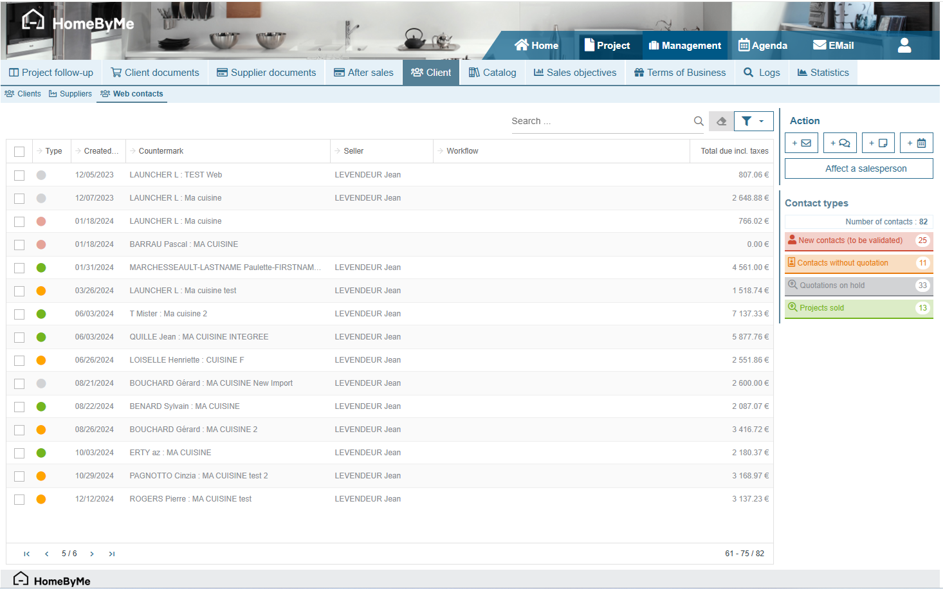The image size is (943, 589).
Task: Click the search magnifier icon
Action: 699,121
